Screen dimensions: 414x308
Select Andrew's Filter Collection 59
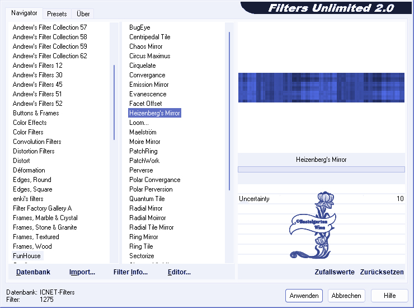tap(50, 46)
